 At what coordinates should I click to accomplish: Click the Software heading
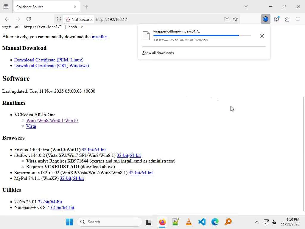16,79
